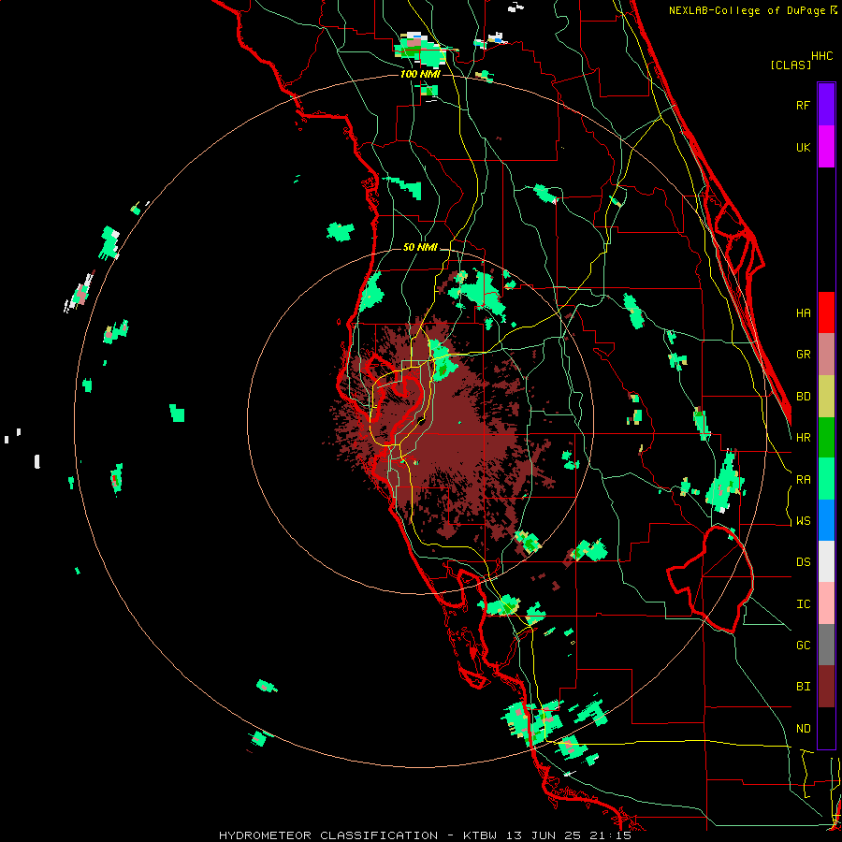Click the HA red legend swatch
The image size is (842, 842).
(826, 312)
